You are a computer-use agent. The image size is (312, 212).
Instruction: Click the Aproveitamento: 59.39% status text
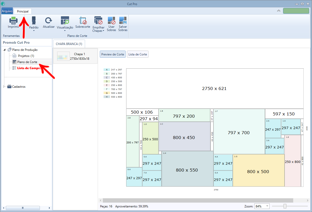(x=132, y=206)
